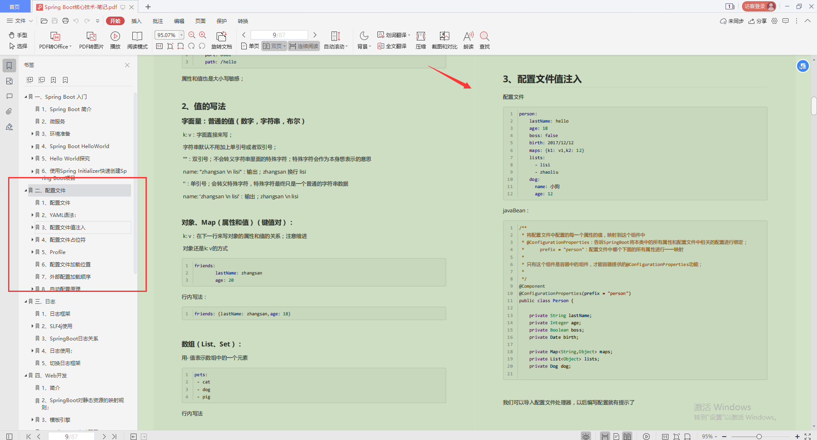Collapse the 日志 section
The image size is (817, 440).
pyautogui.click(x=26, y=302)
